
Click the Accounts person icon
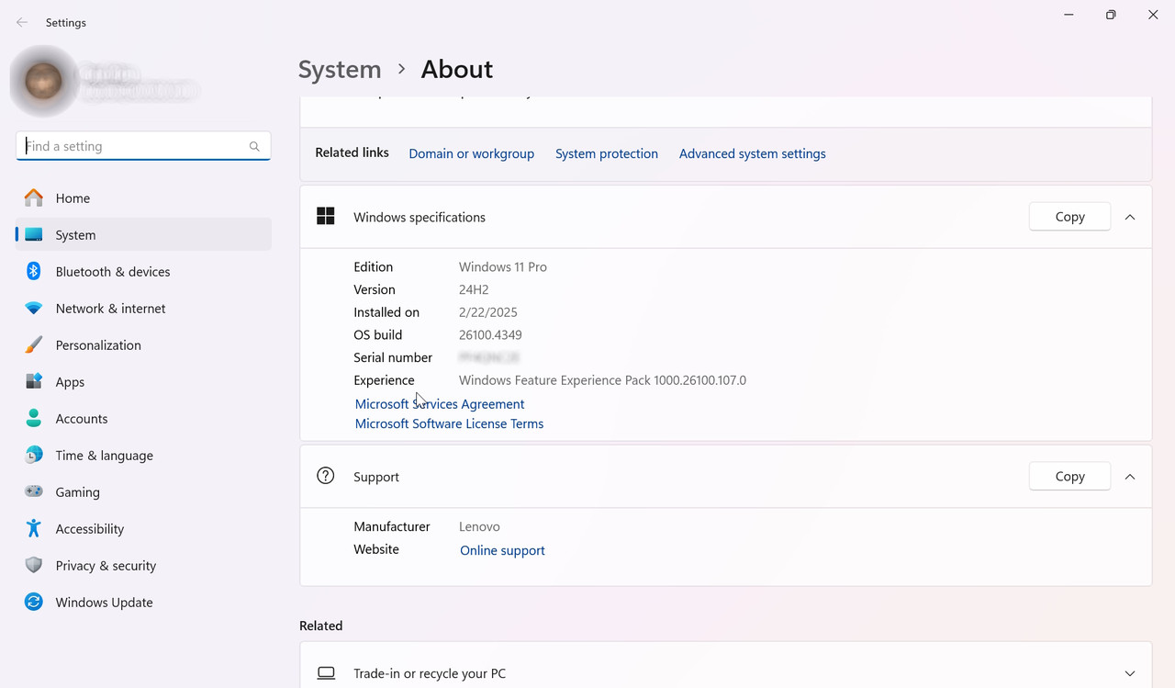point(34,418)
